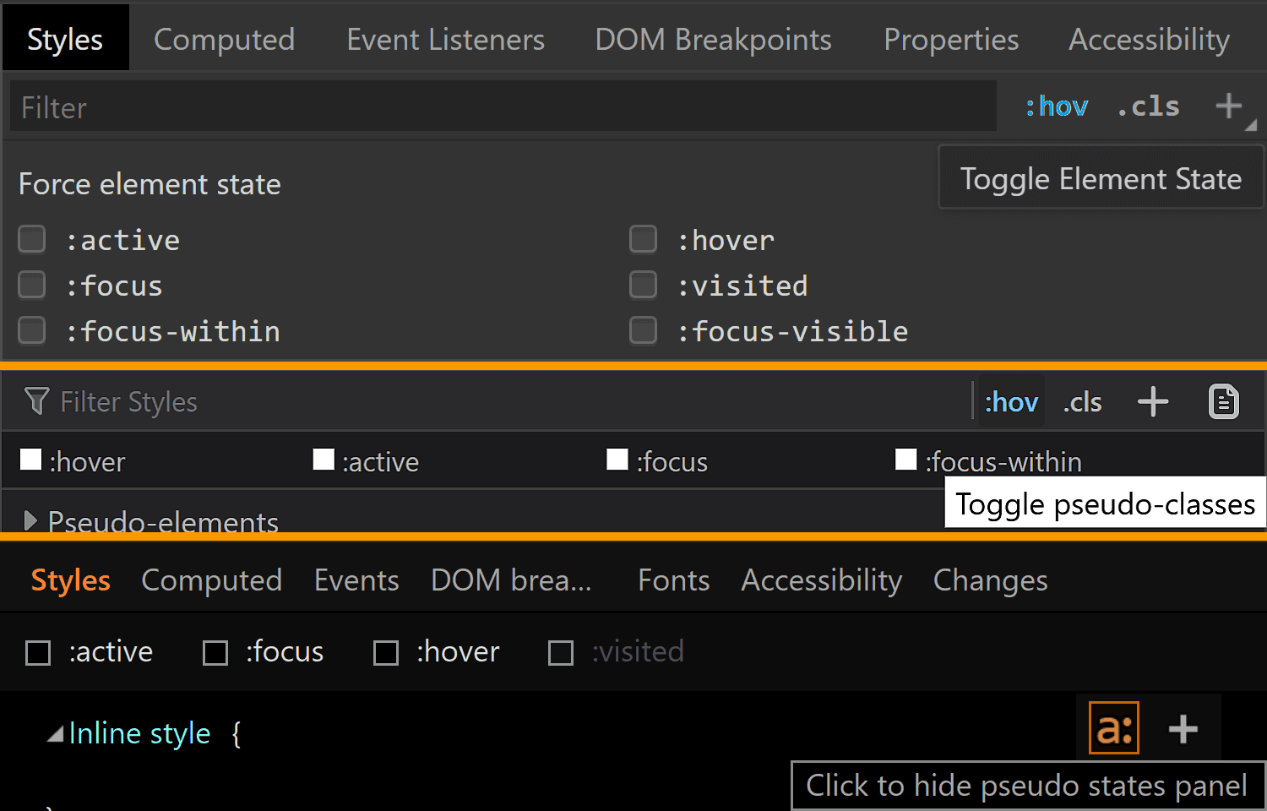Click the plus icon beside the a: button
This screenshot has height=811, width=1267.
[x=1183, y=729]
